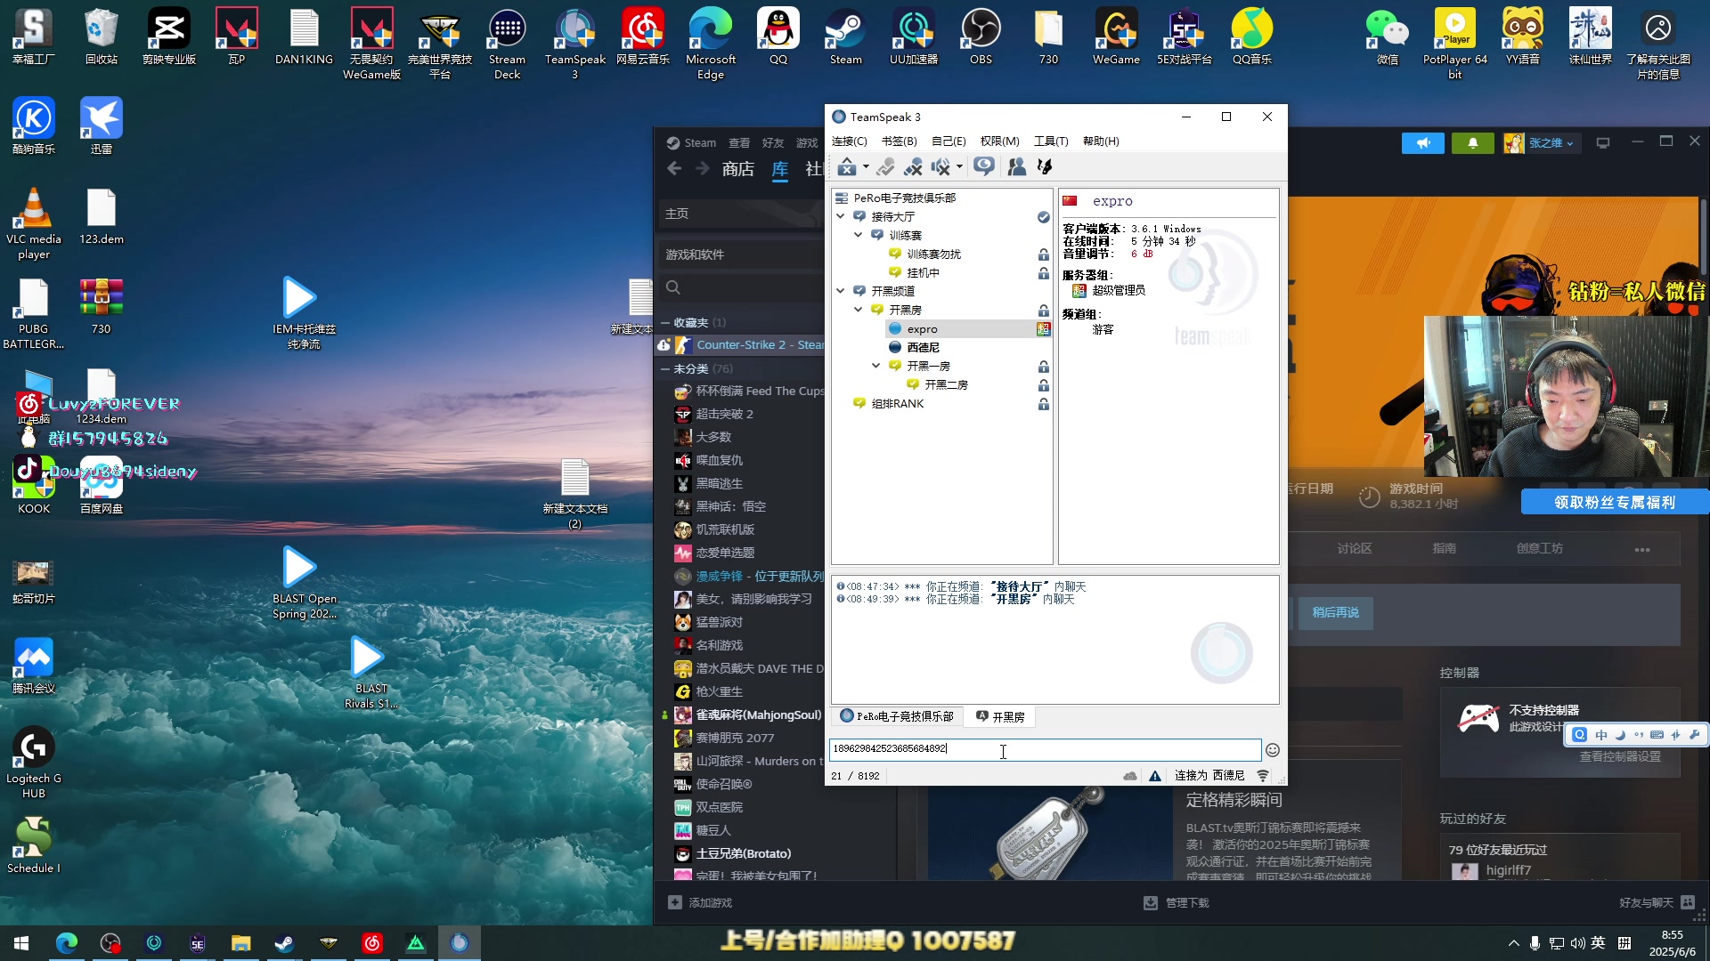Image resolution: width=1710 pixels, height=961 pixels.
Task: Open File Explorer from the taskbar
Action: tap(240, 943)
